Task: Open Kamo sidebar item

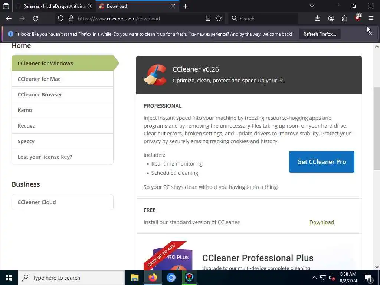Action: [x=62, y=110]
